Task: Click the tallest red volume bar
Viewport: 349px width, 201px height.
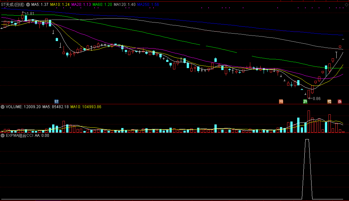Action: (x=309, y=122)
